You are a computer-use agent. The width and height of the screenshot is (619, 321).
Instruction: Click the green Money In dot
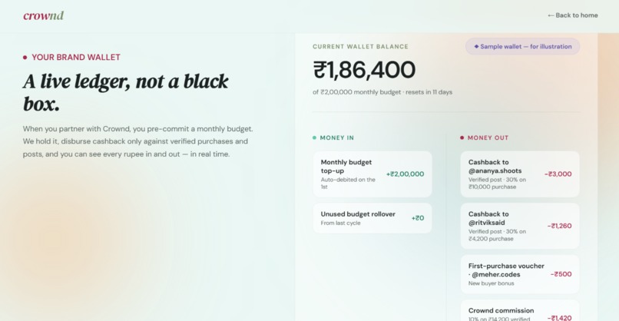click(314, 137)
